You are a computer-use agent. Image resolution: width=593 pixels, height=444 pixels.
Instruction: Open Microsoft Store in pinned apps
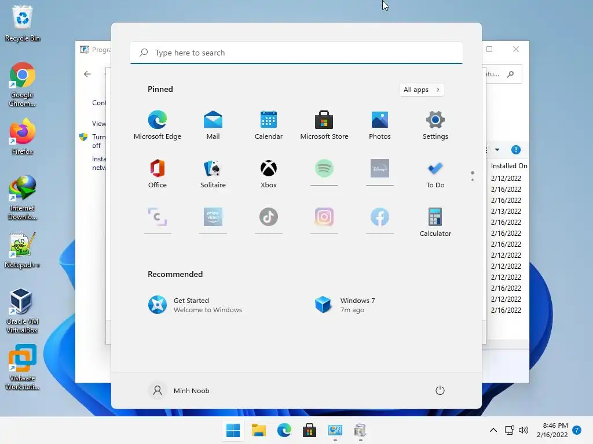click(324, 125)
